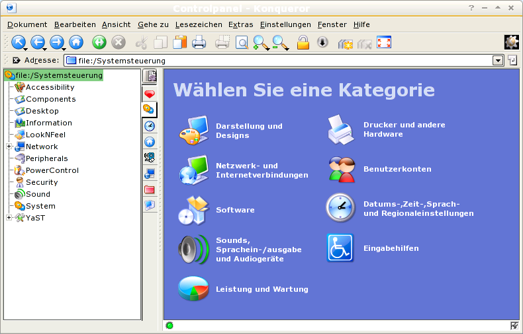Open the Ansicht menu
The image size is (523, 334).
117,24
